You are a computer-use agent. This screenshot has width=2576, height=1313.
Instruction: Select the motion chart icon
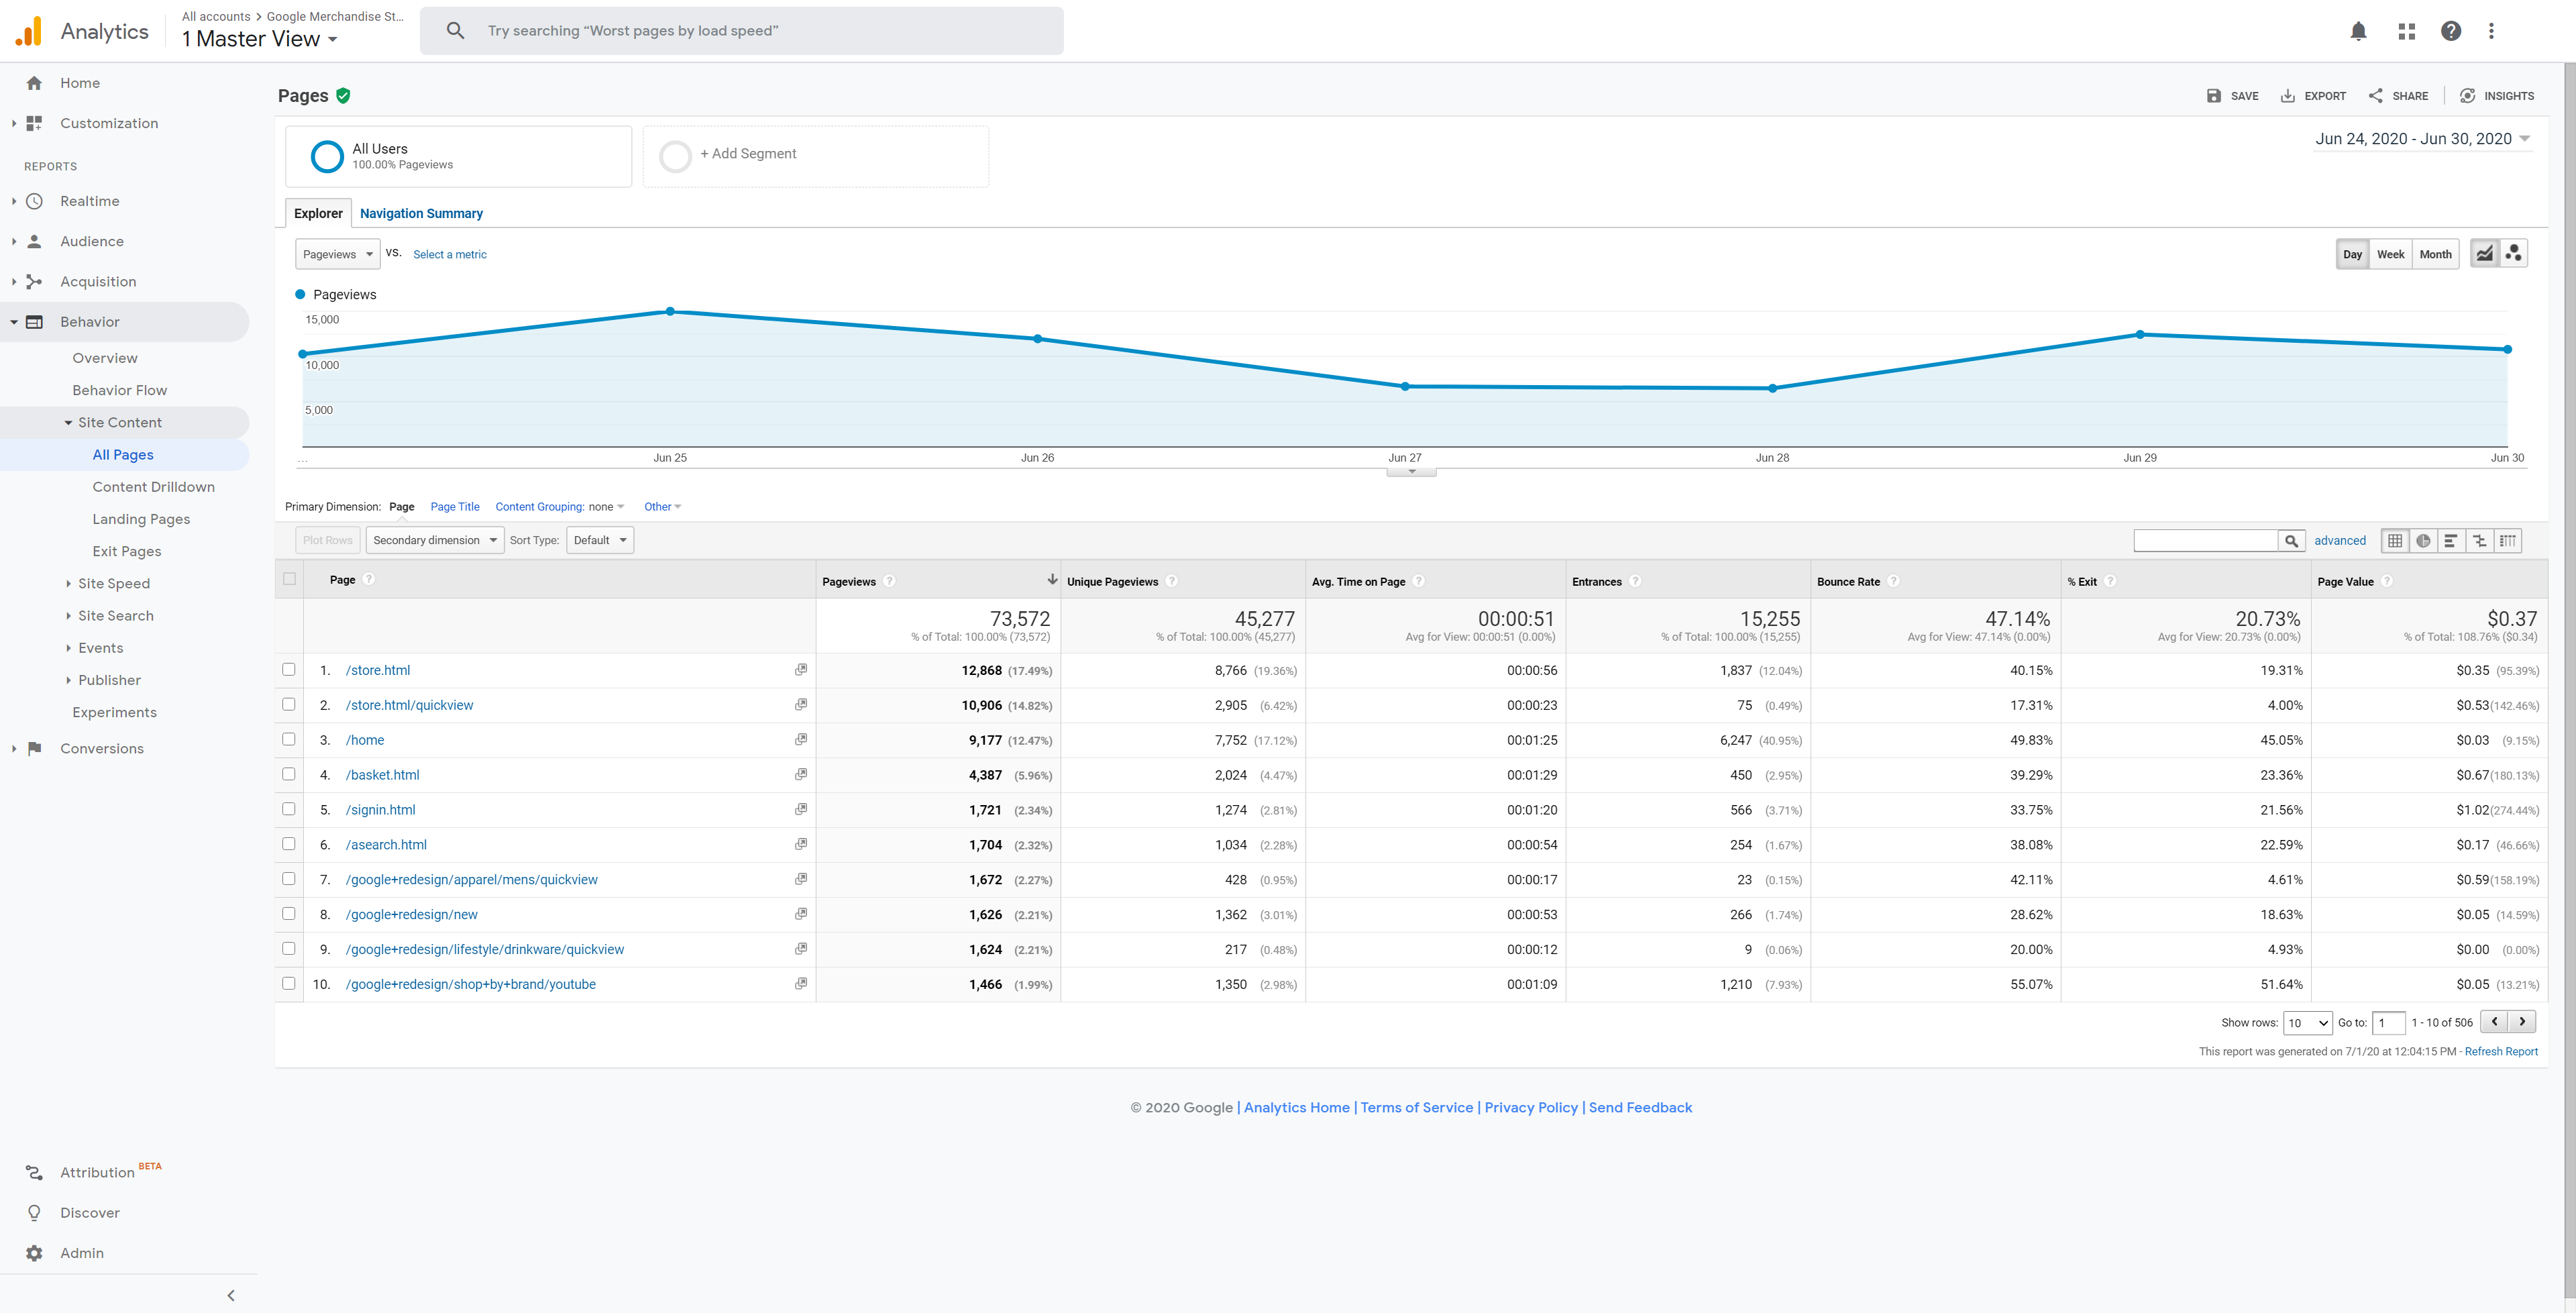[2513, 253]
